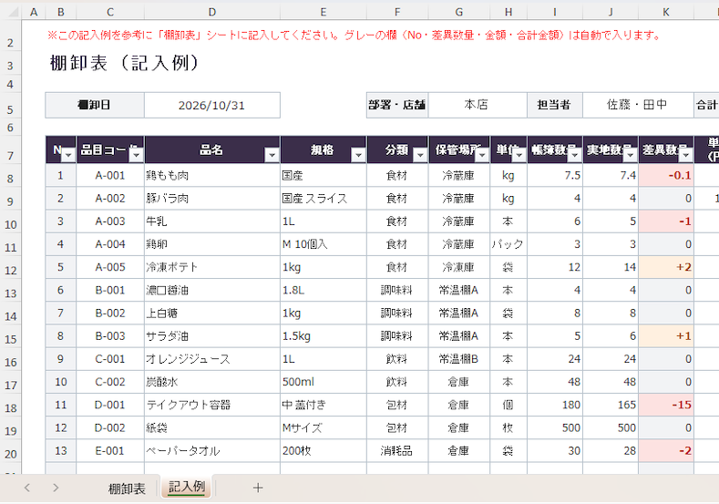Screen dimensions: 719x504
Task: Open the No column filter dropdown
Action: 68,156
